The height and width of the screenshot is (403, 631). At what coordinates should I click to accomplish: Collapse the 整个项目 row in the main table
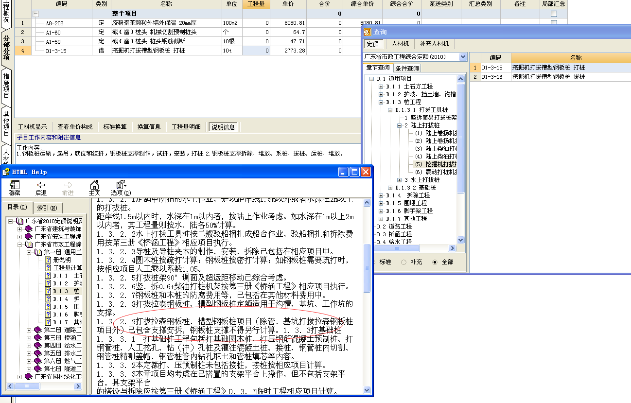[36, 14]
